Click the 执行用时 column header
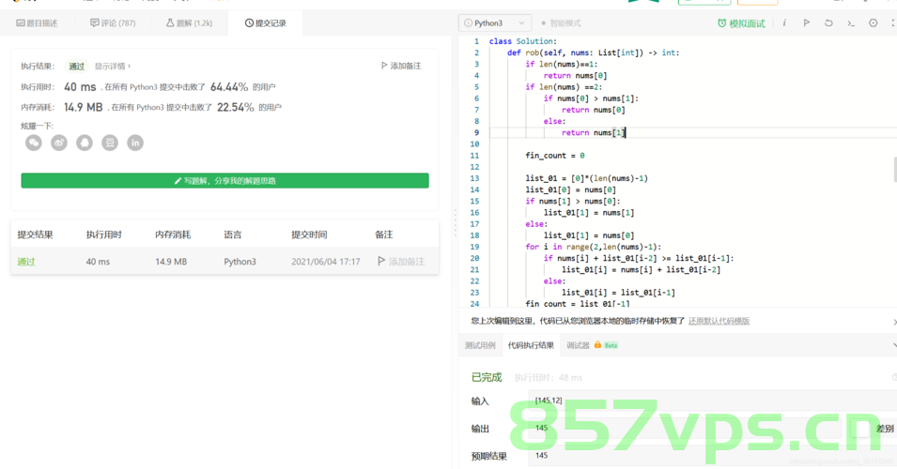This screenshot has height=469, width=897. point(103,234)
